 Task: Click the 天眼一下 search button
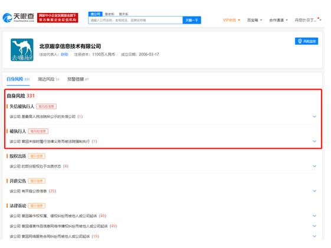click(192, 20)
